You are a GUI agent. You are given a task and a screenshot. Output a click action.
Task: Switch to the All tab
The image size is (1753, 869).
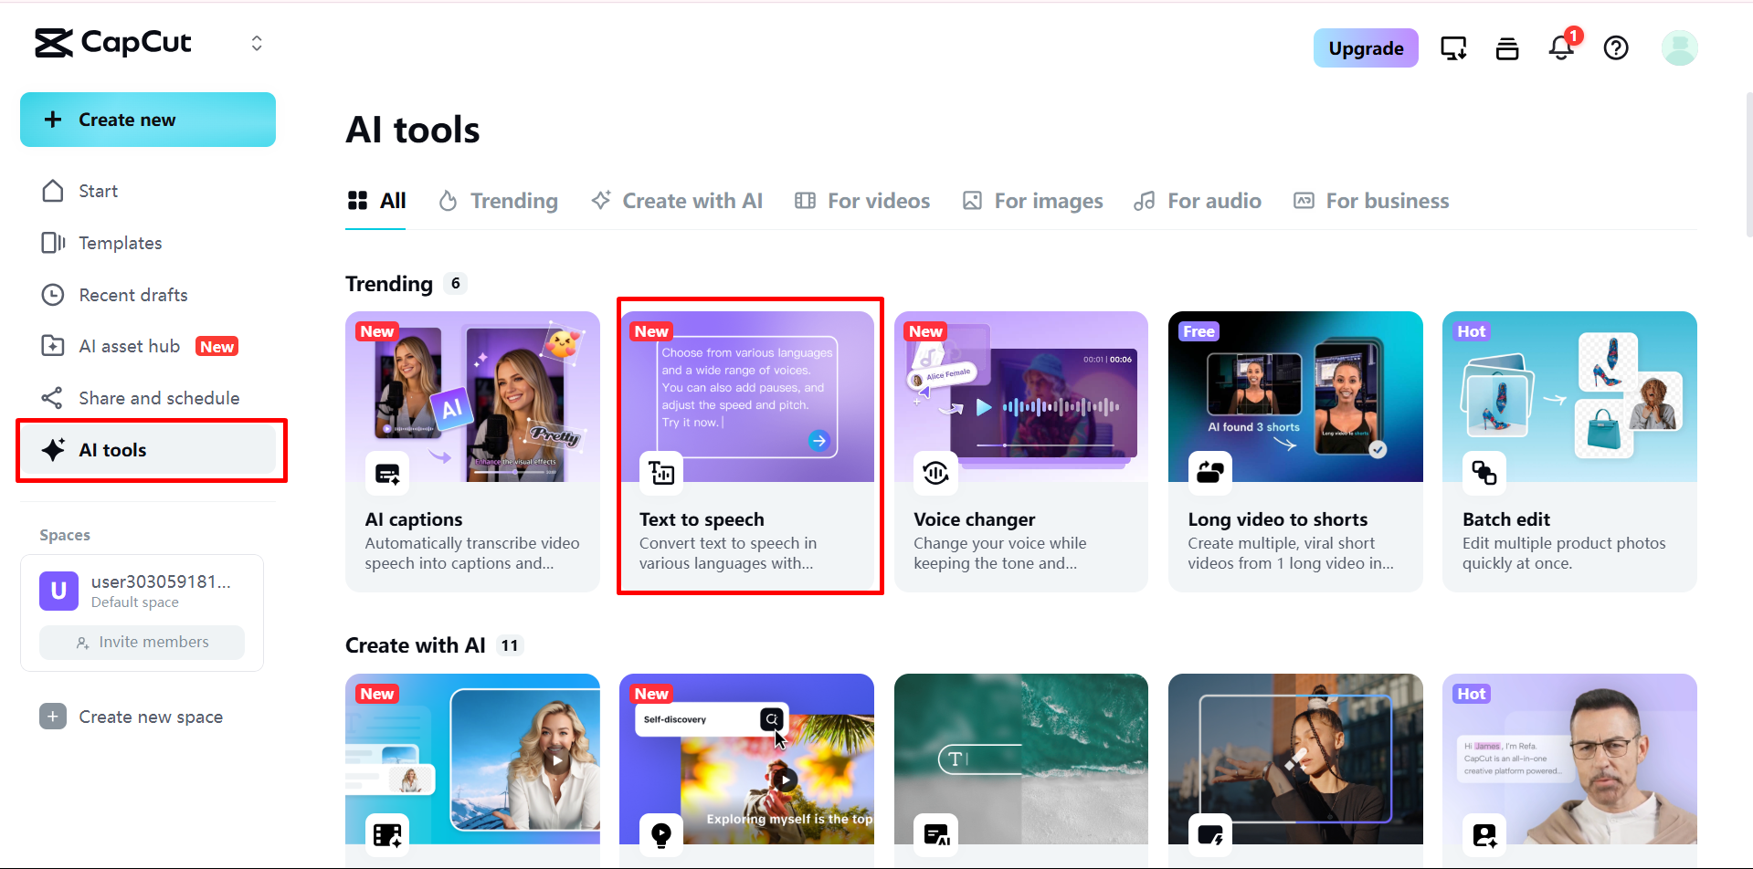coord(376,201)
